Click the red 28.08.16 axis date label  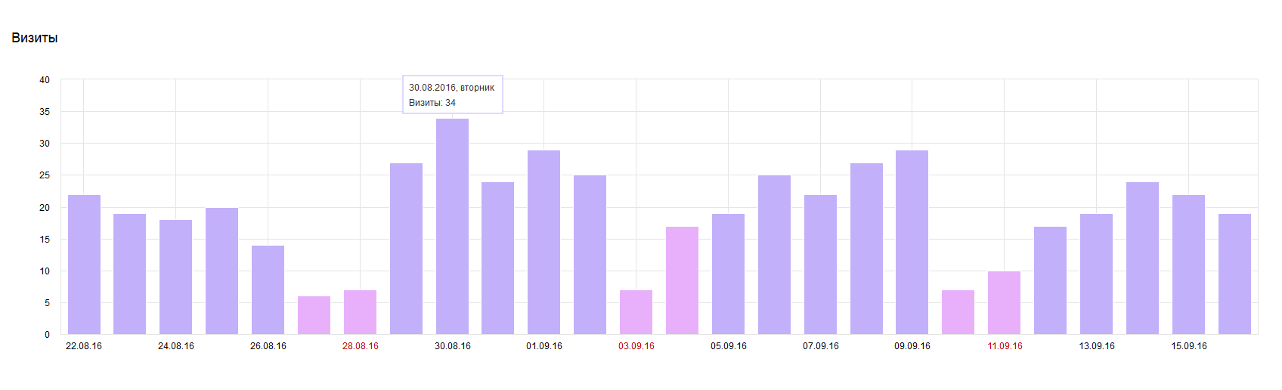pos(361,346)
